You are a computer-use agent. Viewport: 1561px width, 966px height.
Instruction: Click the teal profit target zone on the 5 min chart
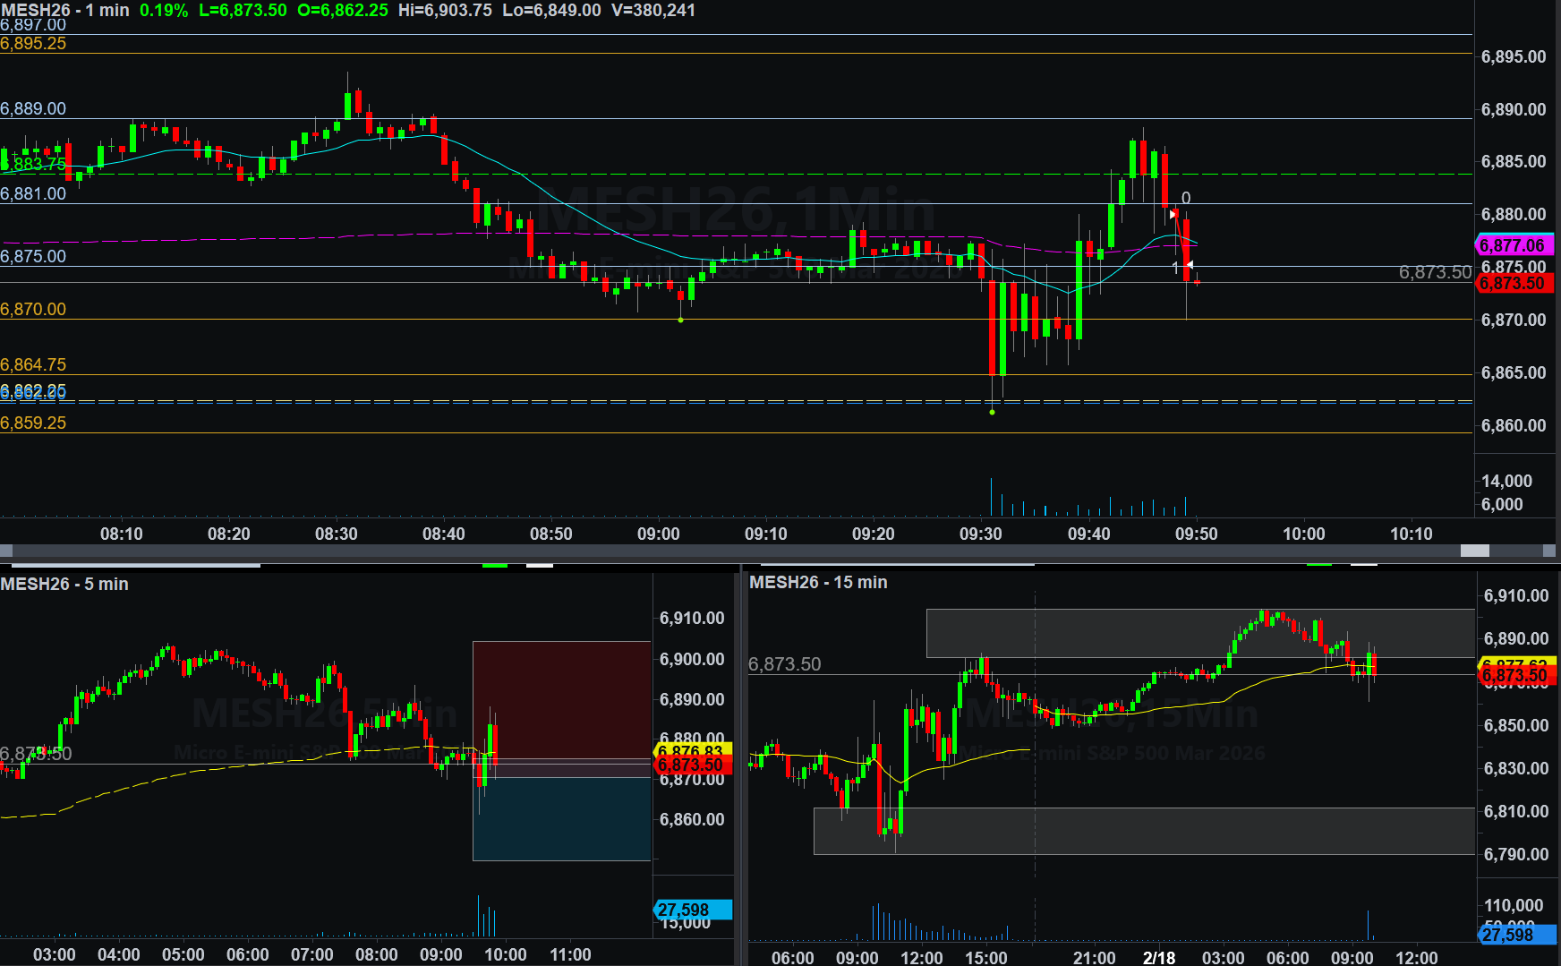coord(561,818)
